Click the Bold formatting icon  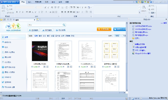coord(17,12)
